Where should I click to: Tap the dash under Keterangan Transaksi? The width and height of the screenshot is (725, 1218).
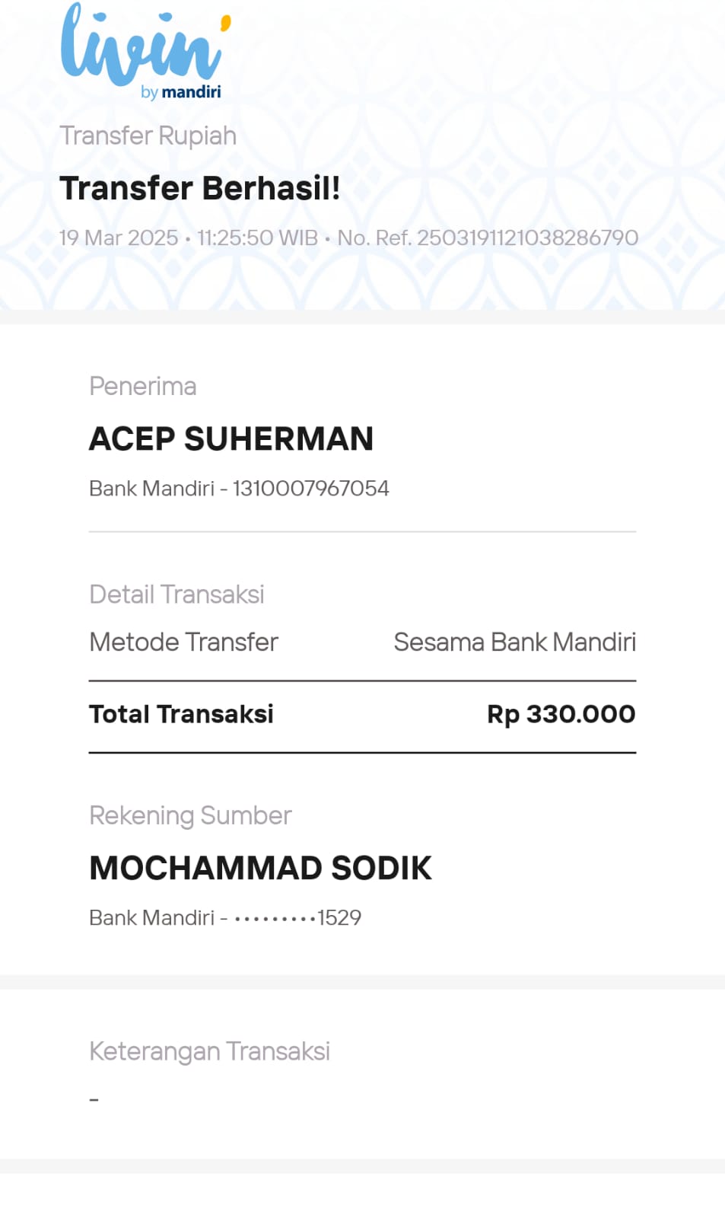(x=94, y=1099)
